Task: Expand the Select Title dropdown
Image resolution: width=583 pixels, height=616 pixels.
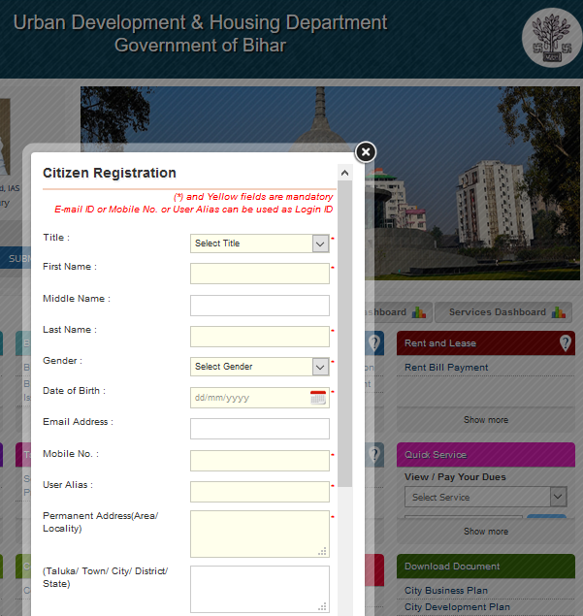Action: 320,243
